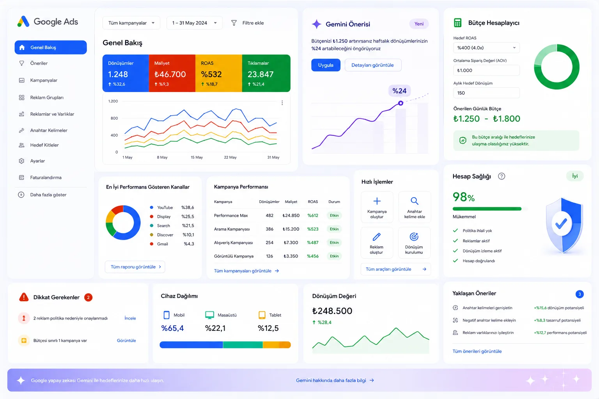Click the channels donut chart
Screen dimensions: 599x399
(x=123, y=222)
